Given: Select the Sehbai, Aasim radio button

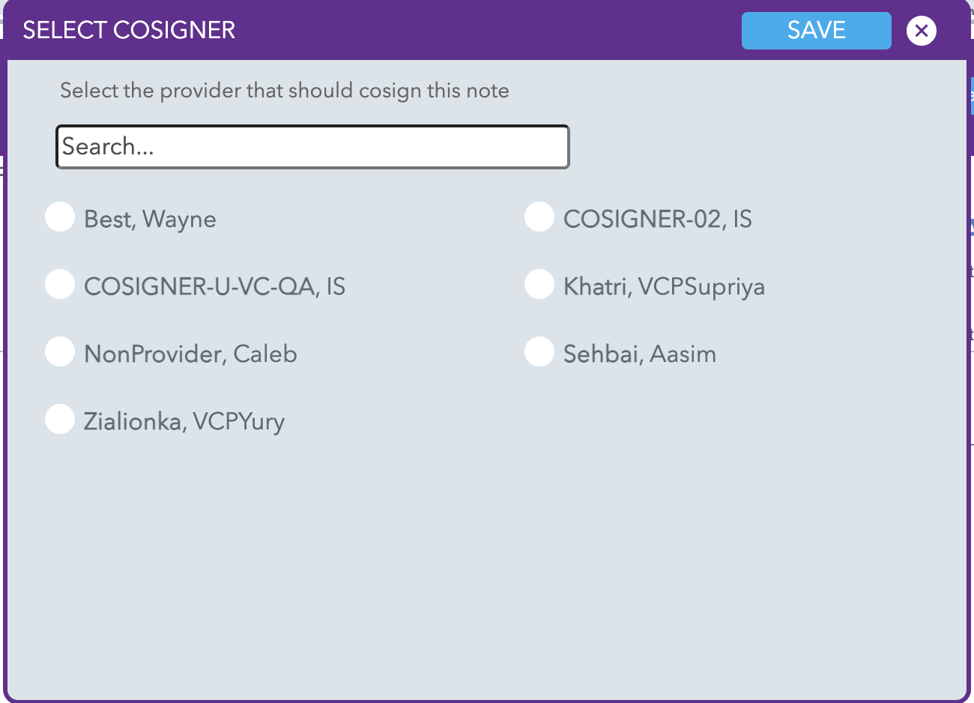Looking at the screenshot, I should point(539,352).
